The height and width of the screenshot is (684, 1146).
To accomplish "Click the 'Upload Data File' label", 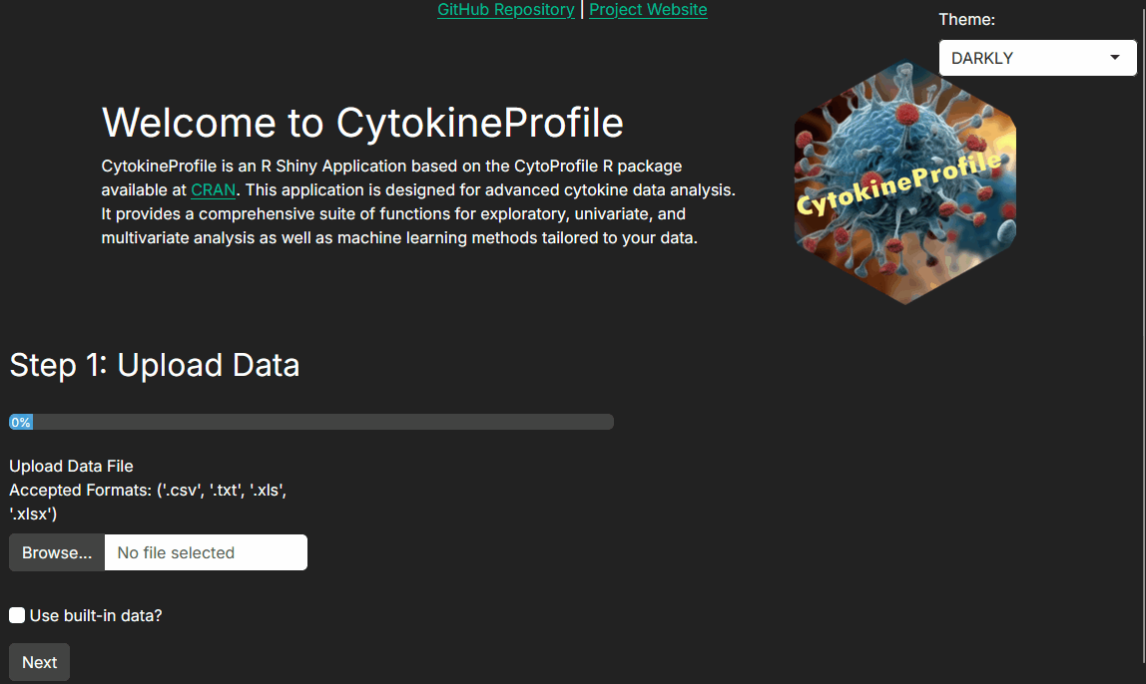I will [x=71, y=466].
